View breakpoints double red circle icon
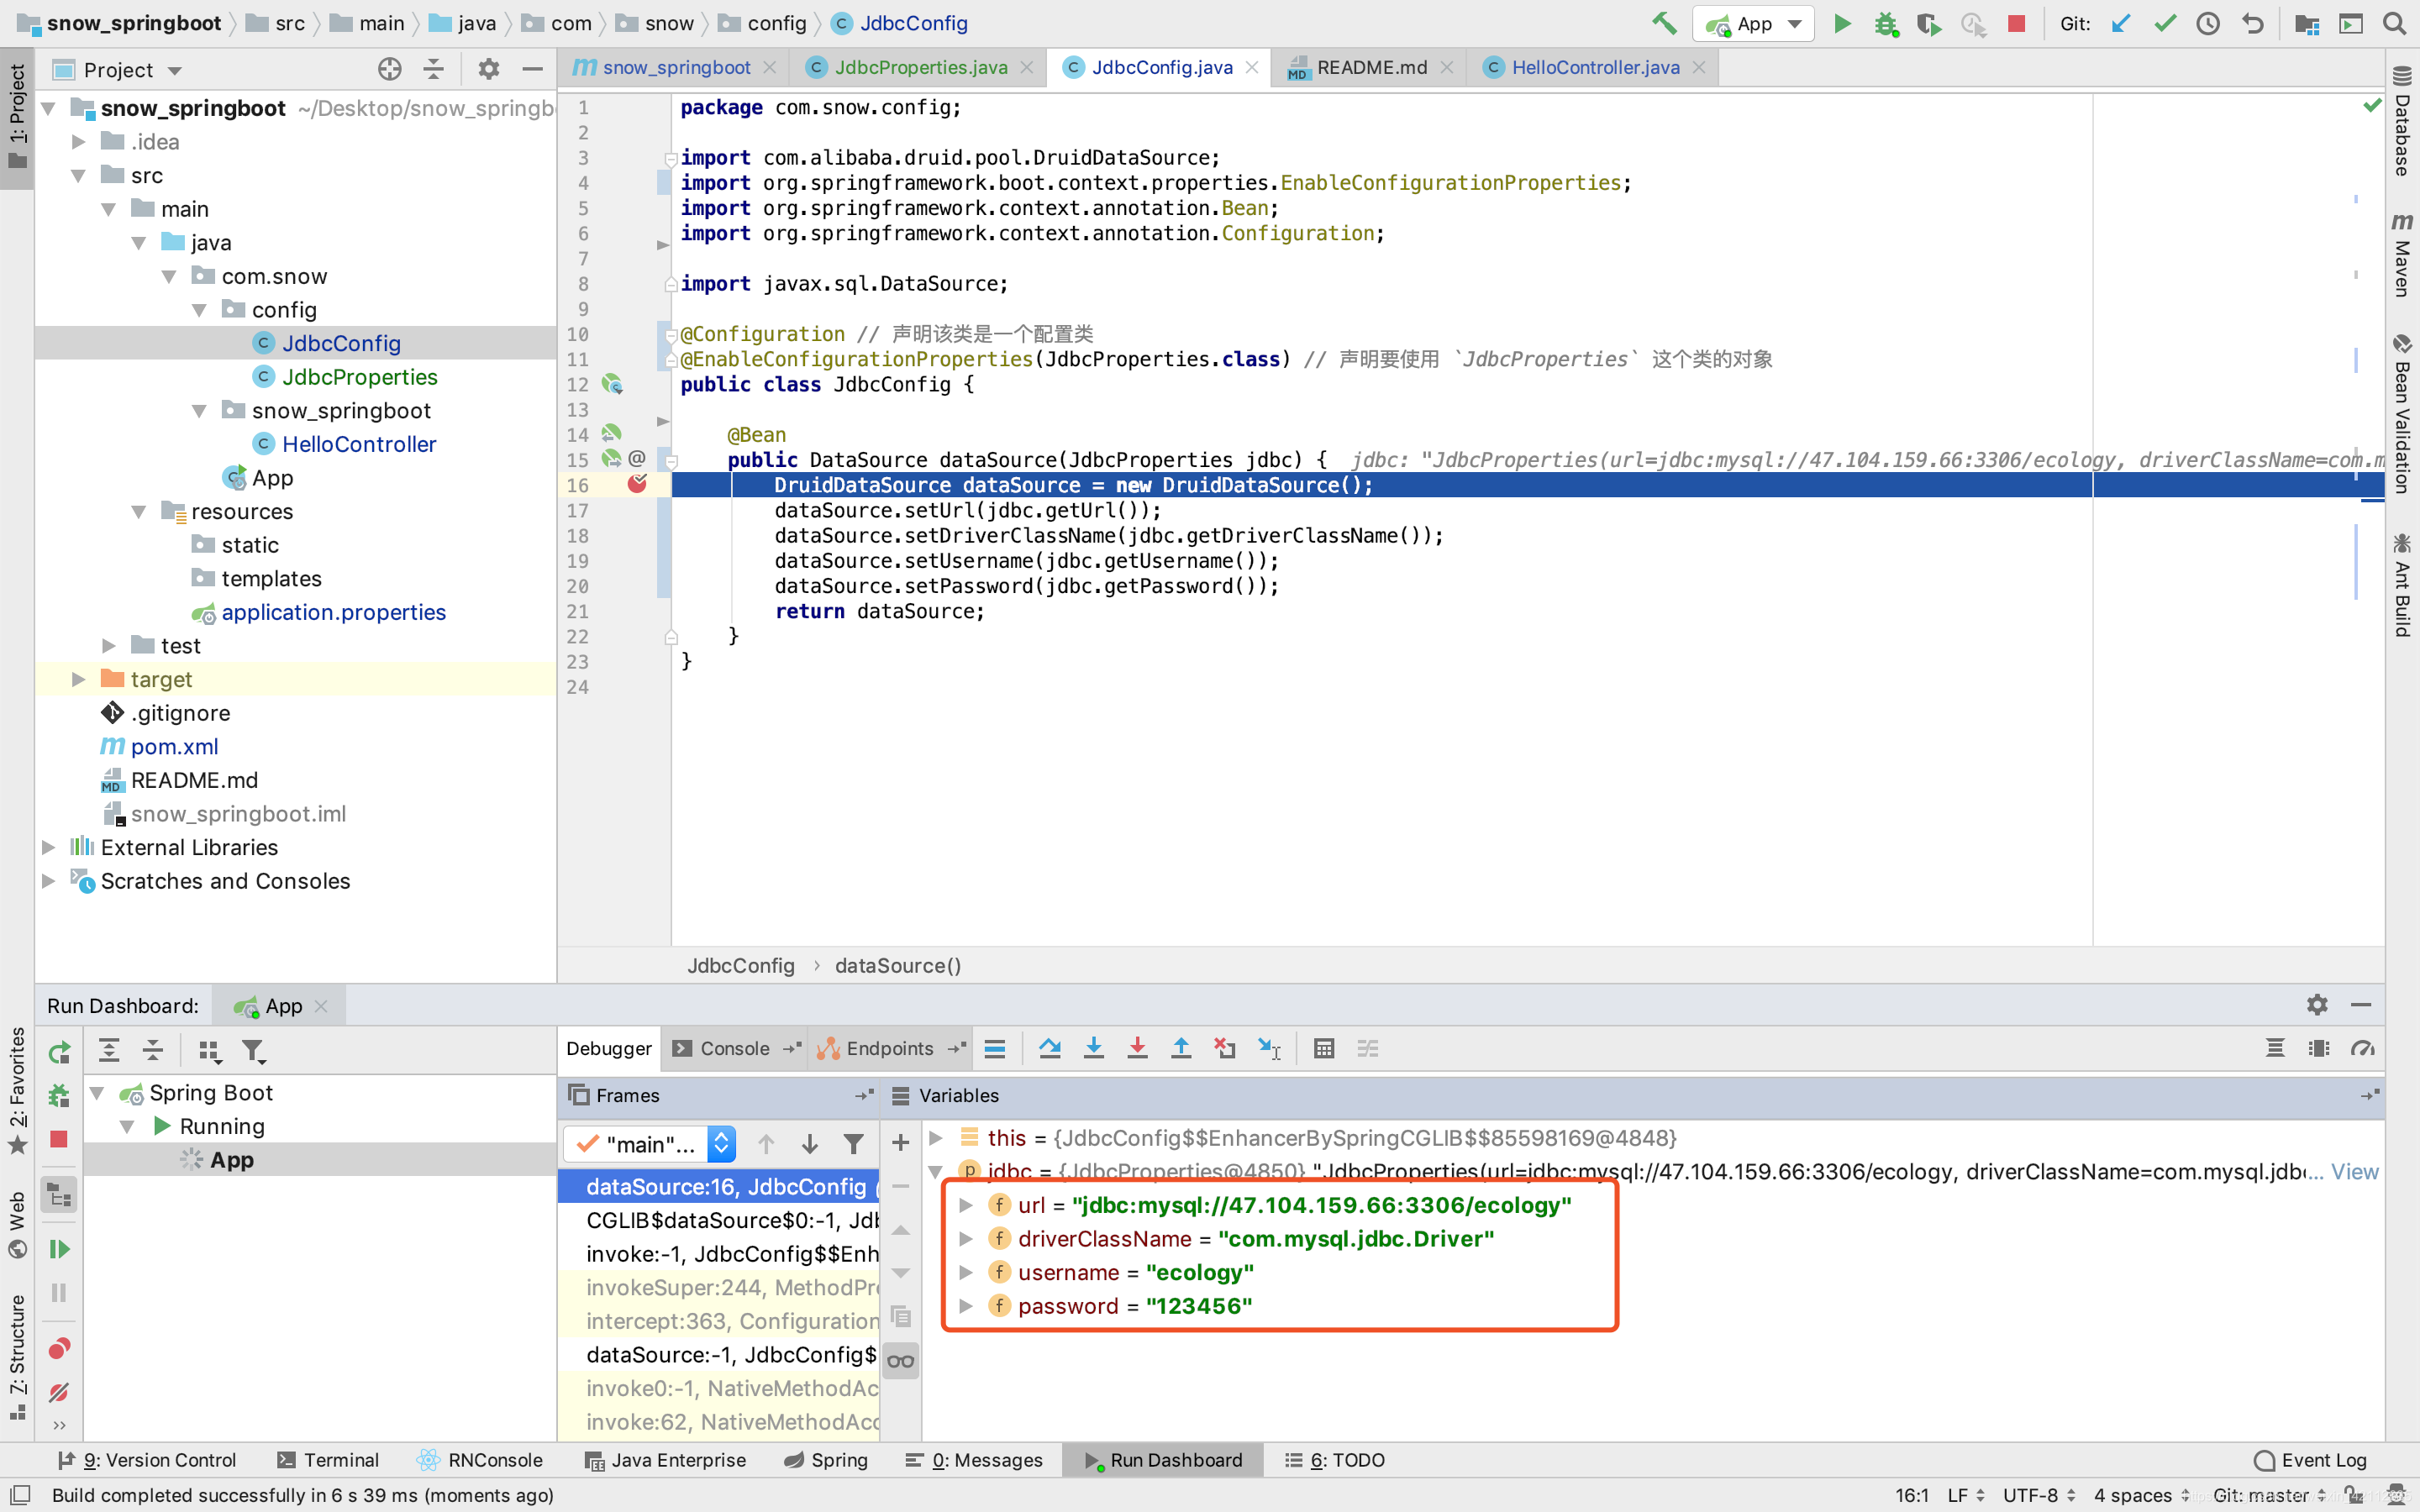Screen dimensions: 2420x1512 [x=59, y=1349]
